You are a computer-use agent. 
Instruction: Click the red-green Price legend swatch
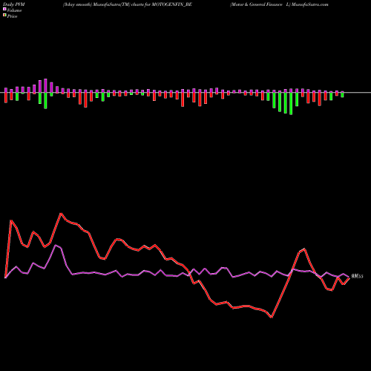coord(4,16)
